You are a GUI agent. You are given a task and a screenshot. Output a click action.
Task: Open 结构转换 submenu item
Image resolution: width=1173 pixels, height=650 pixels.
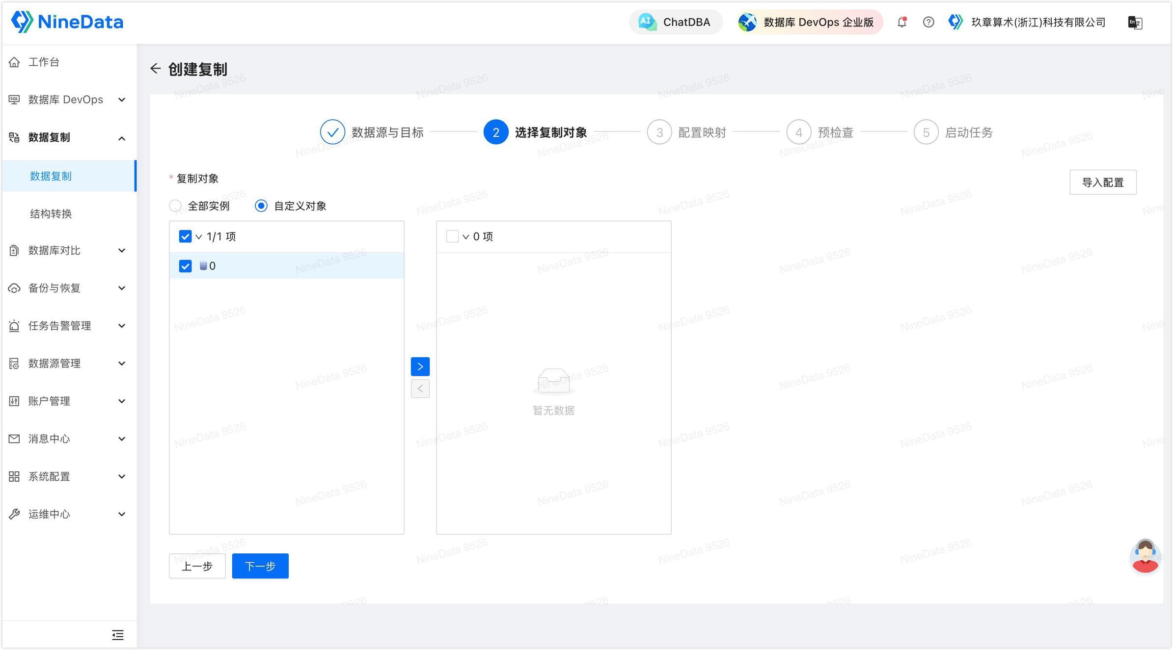pos(69,213)
